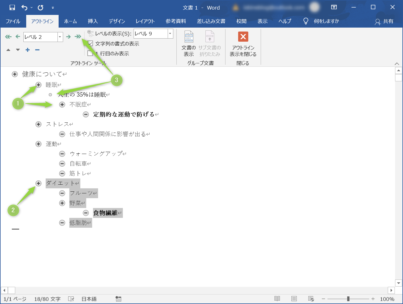This screenshot has height=304, width=403.
Task: Open the レベル 9 show level dropdown
Action: click(170, 33)
